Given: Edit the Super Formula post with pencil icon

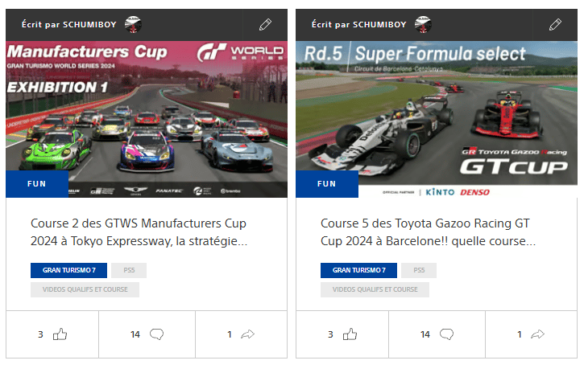Looking at the screenshot, I should coord(555,25).
